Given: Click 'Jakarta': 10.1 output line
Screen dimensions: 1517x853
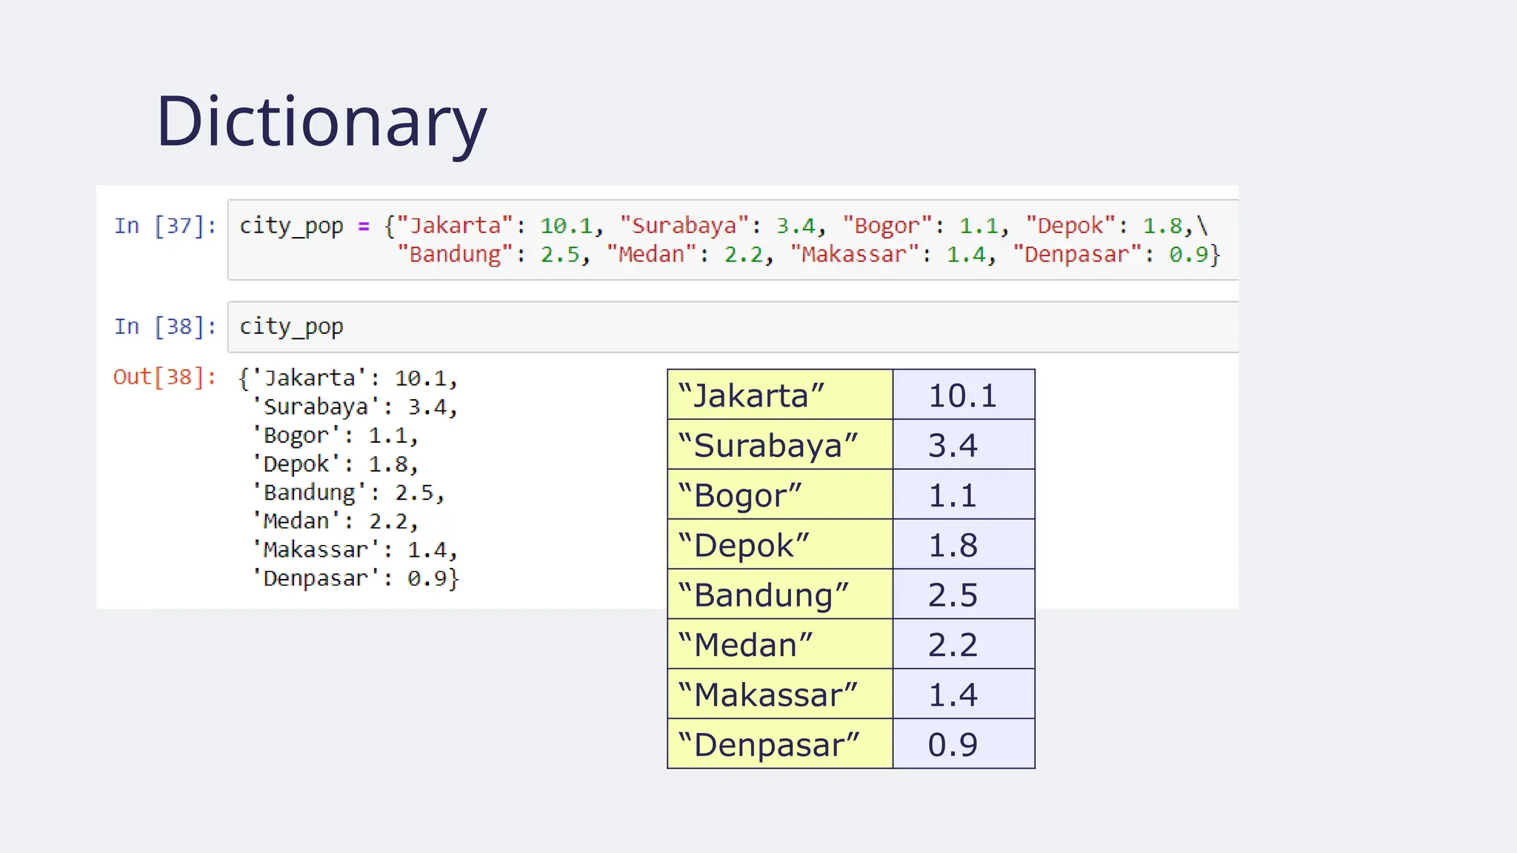Looking at the screenshot, I should pos(348,378).
